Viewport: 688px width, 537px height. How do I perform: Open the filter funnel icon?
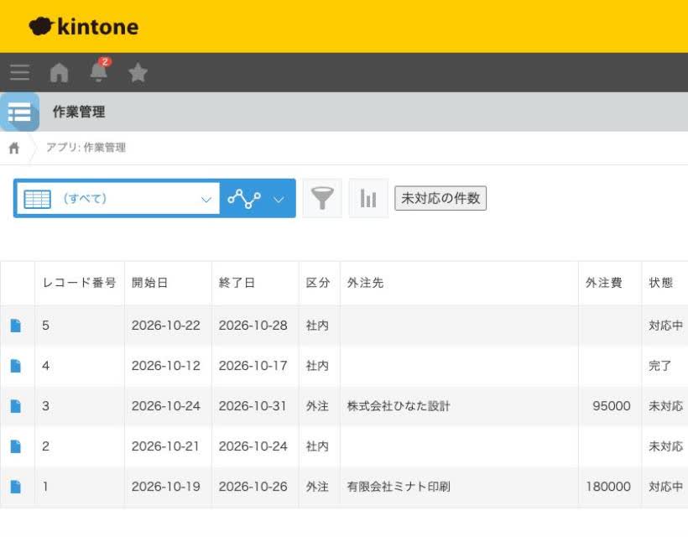coord(322,198)
